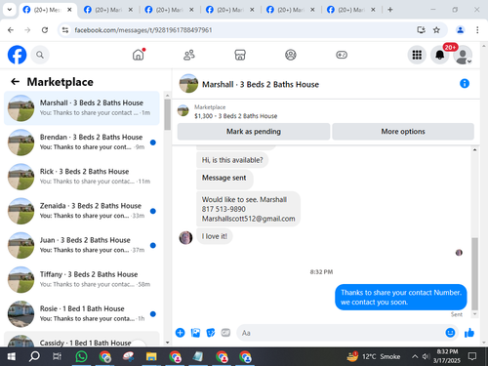
Task: Open Brendan 3 Beds 2 Baths House conversation
Action: 82,142
